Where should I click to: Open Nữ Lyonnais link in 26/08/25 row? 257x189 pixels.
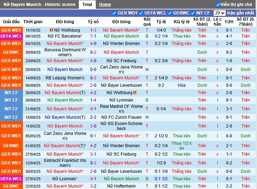[121, 100]
